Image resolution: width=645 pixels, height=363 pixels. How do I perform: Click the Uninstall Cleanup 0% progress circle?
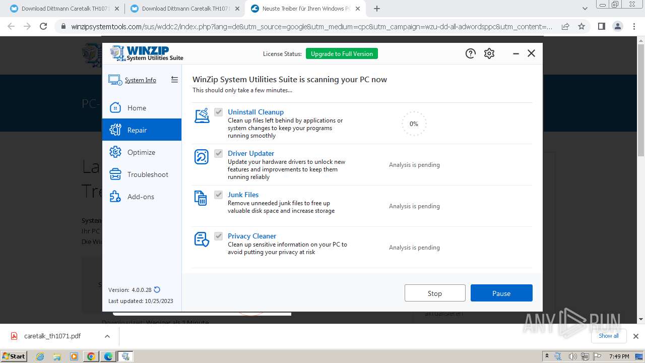click(x=414, y=124)
